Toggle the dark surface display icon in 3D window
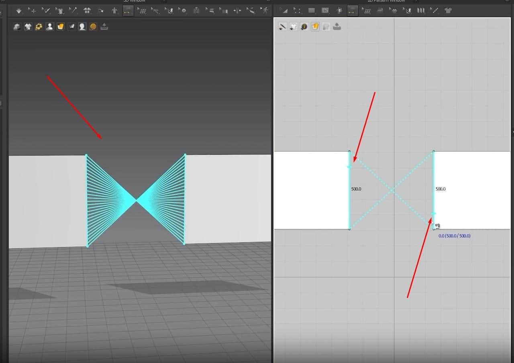The width and height of the screenshot is (514, 363). coord(71,27)
